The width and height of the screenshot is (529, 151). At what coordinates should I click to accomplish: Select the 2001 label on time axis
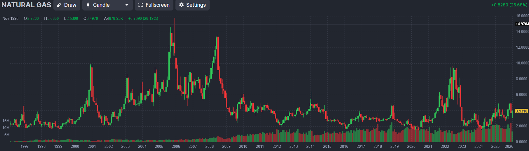[92, 146]
